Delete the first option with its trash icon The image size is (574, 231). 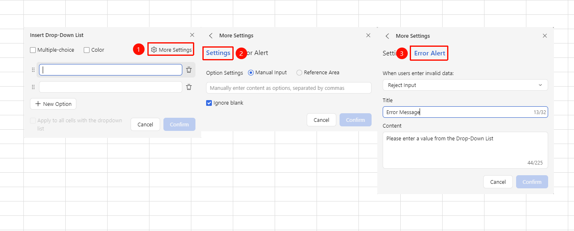click(189, 70)
